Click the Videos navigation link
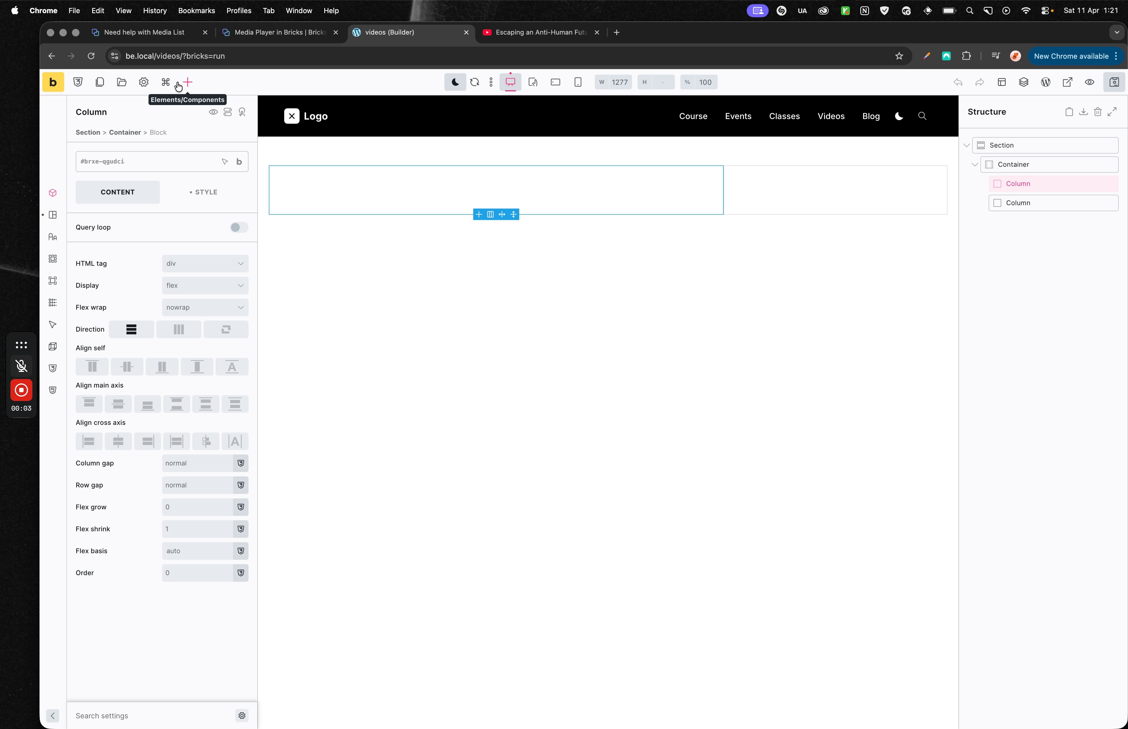This screenshot has height=729, width=1128. (x=831, y=117)
